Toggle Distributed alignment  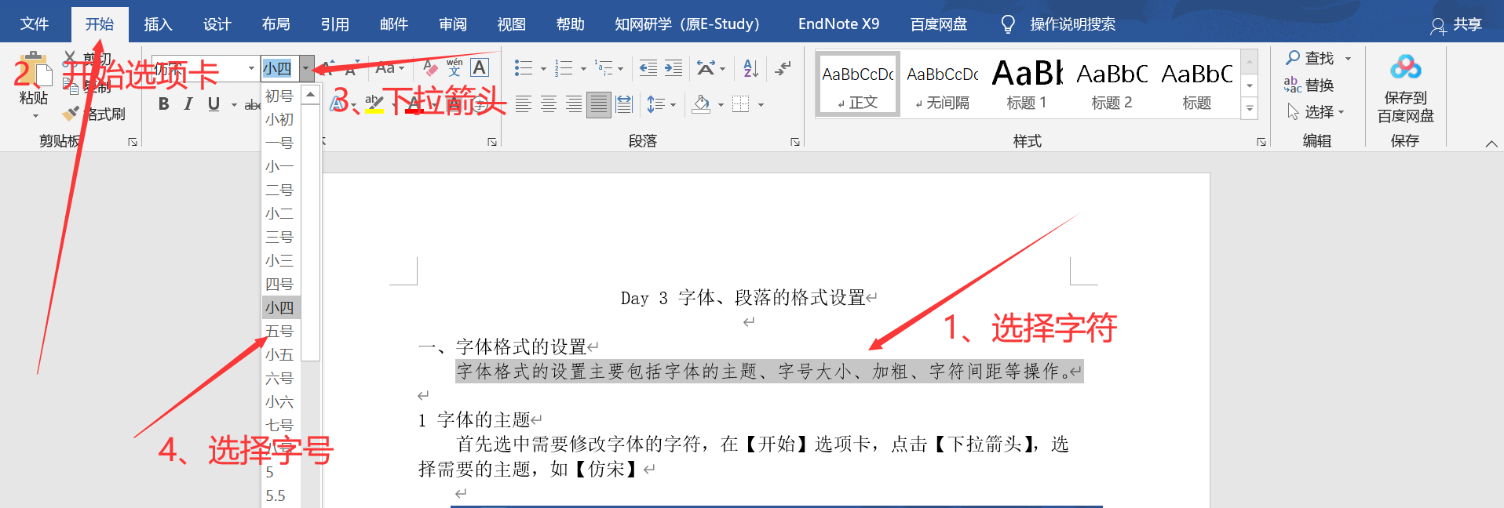pyautogui.click(x=624, y=104)
